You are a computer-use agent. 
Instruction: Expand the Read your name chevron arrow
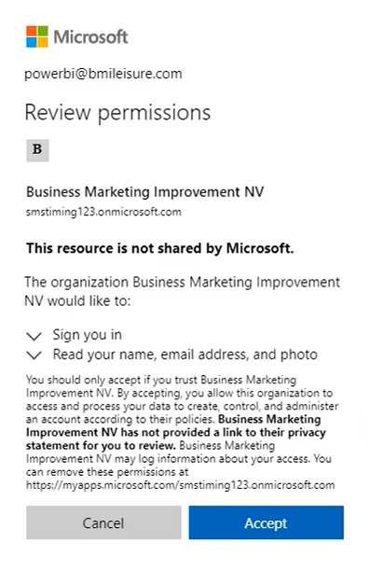34,355
